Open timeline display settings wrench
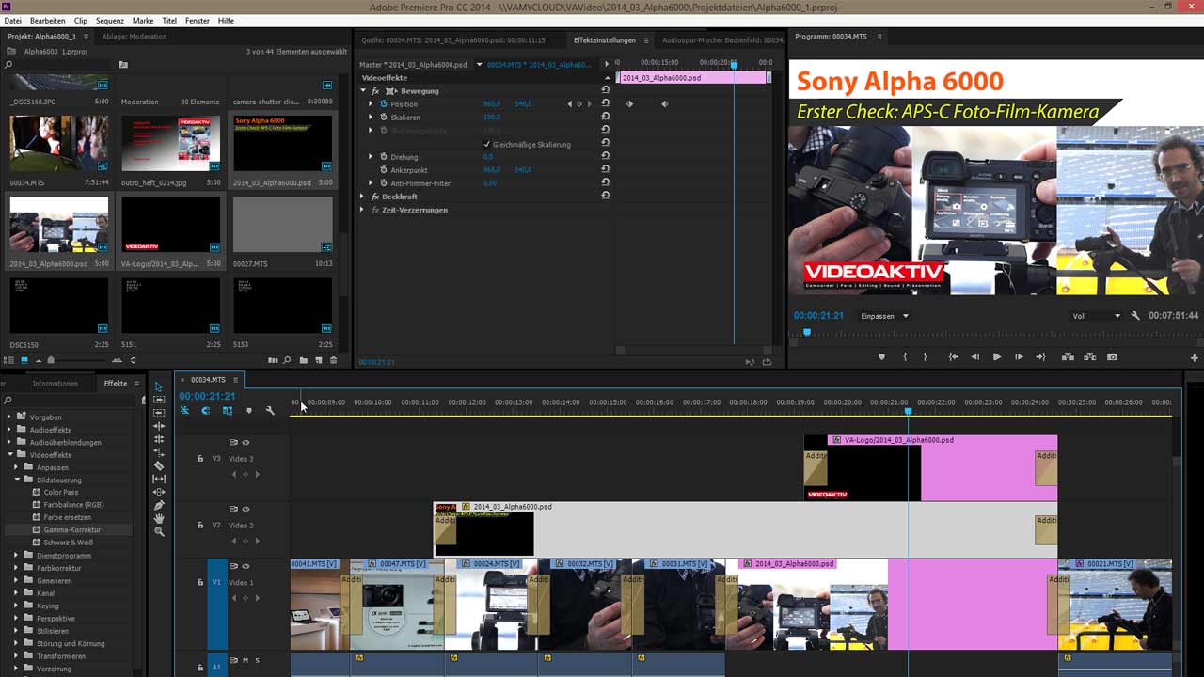Screen dimensions: 1204x677 click(270, 410)
